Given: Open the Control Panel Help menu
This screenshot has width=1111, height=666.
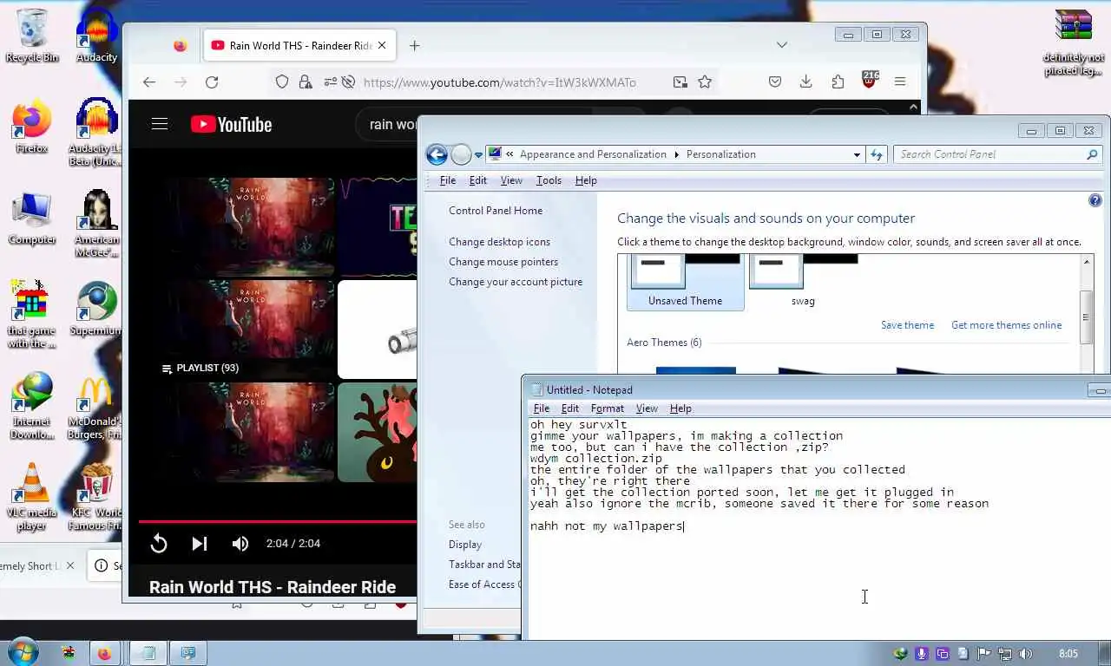Looking at the screenshot, I should pos(586,180).
